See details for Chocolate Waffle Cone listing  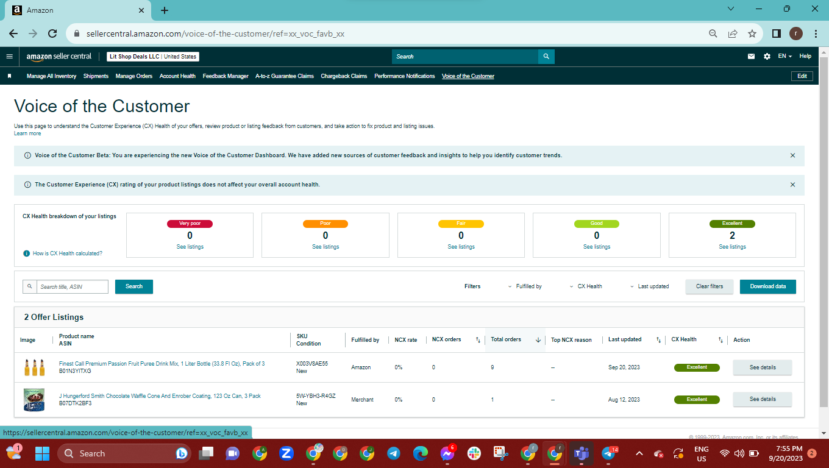[763, 399]
